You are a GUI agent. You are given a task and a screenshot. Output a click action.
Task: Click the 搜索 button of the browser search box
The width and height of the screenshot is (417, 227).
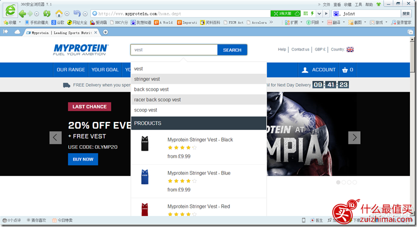point(406,14)
